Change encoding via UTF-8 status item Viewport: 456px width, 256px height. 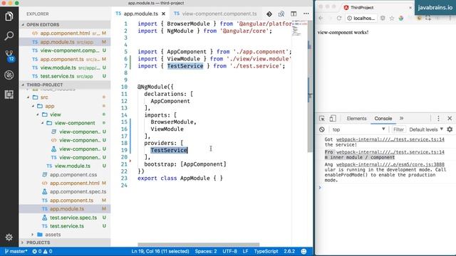[x=229, y=251]
